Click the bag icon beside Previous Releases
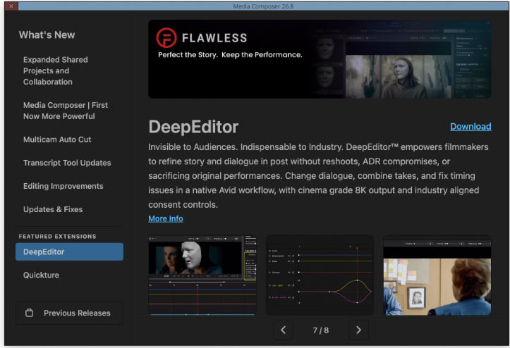This screenshot has height=348, width=510. click(x=29, y=313)
